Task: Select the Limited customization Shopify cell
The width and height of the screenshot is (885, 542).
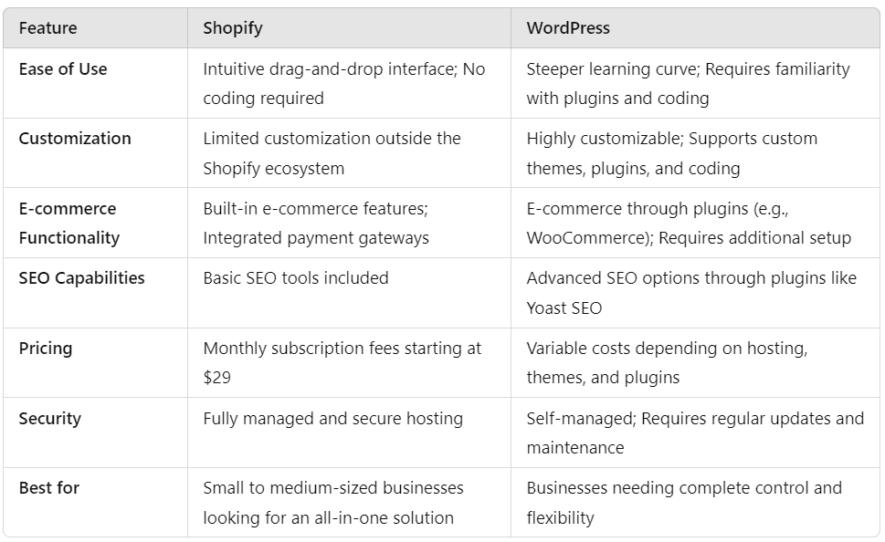Action: click(x=332, y=153)
